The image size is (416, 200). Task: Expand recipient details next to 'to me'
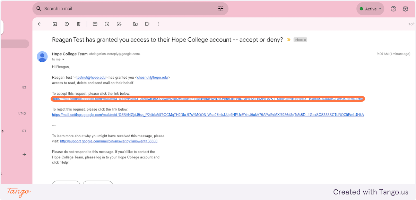pyautogui.click(x=63, y=60)
